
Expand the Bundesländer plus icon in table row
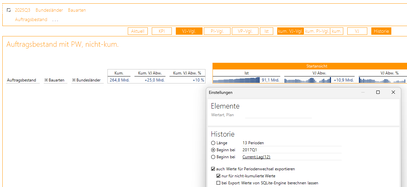[74, 80]
